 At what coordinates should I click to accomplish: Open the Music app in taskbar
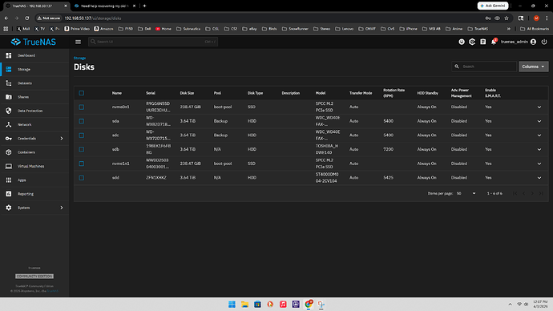click(x=283, y=305)
